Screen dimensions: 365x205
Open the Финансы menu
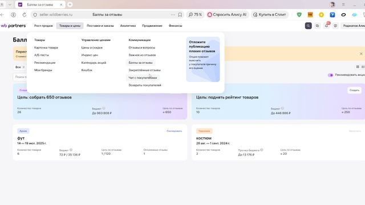(x=175, y=26)
